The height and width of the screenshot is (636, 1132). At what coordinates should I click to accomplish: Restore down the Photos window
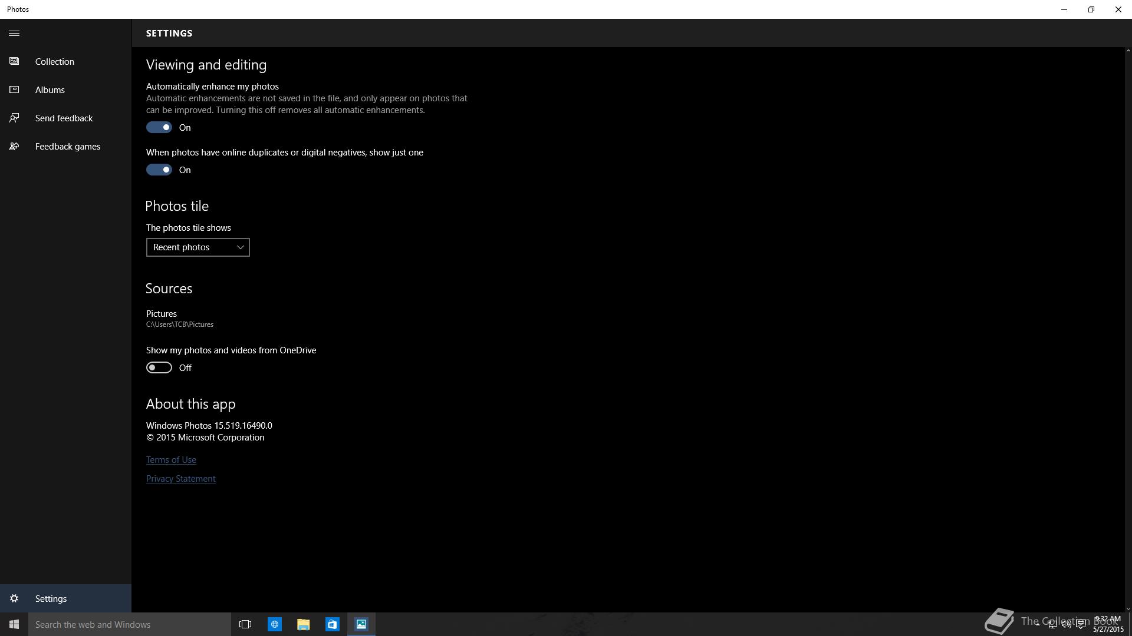[1091, 9]
